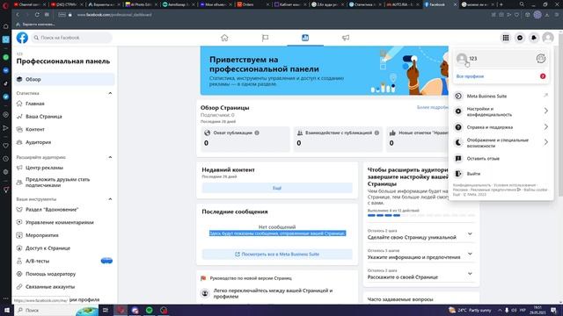Open Настройки и конфиденциальность submenu arrow
Image resolution: width=563 pixels, height=316 pixels.
click(x=545, y=111)
